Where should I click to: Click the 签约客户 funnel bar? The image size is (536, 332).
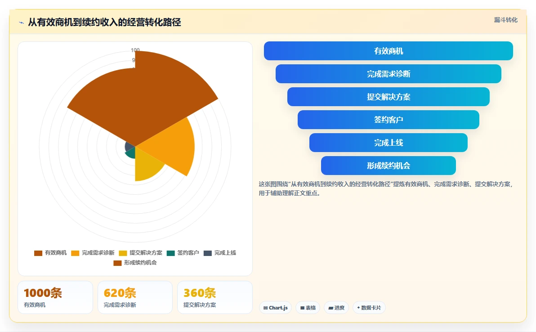(389, 120)
